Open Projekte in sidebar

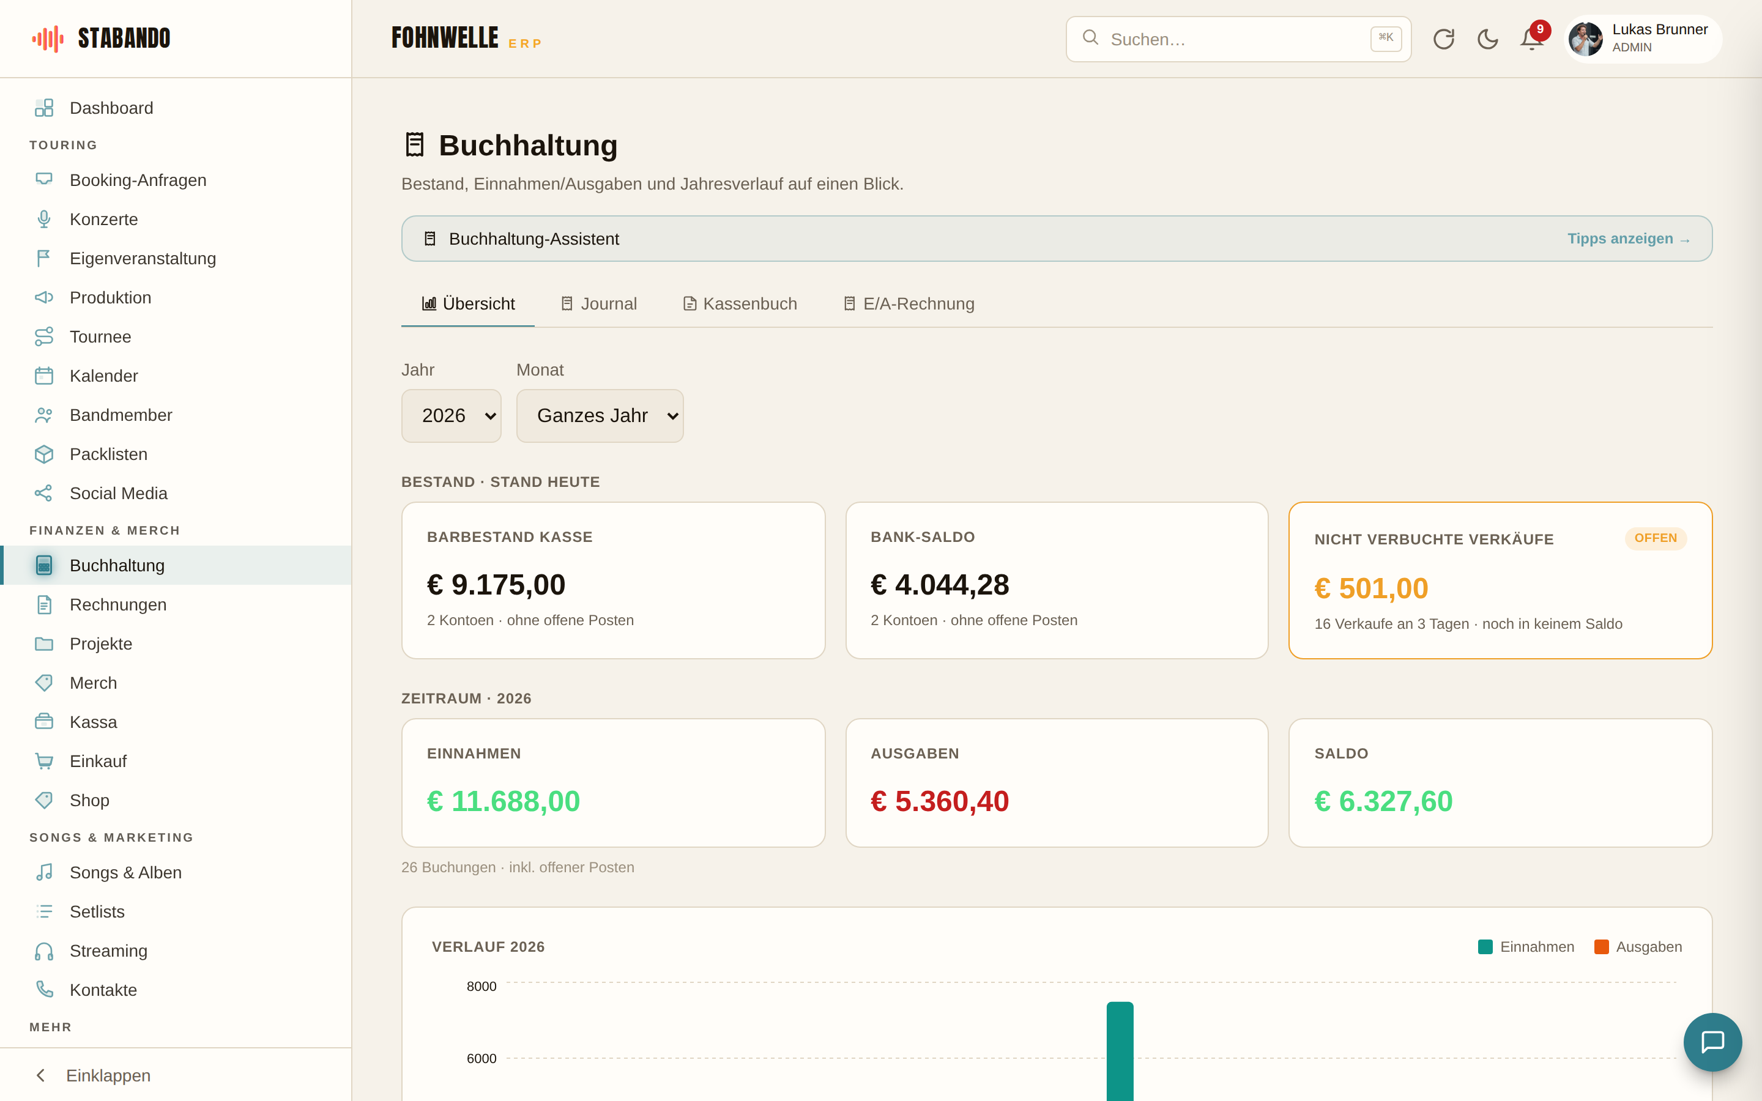point(176,643)
